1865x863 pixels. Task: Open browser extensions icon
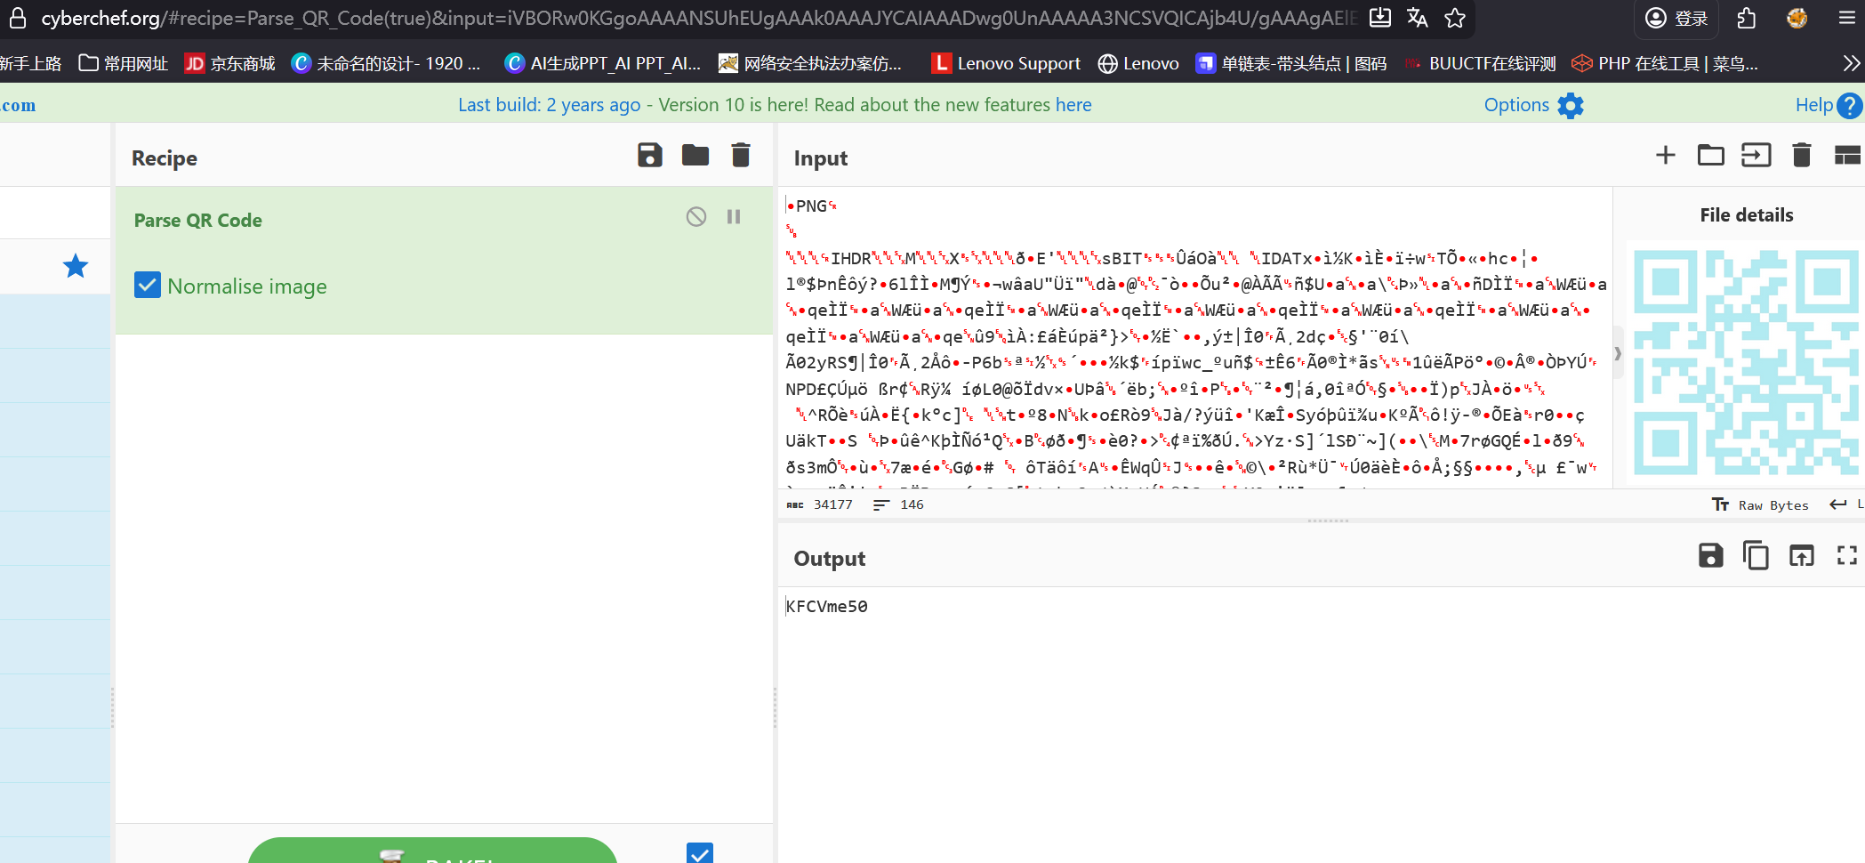tap(1747, 18)
